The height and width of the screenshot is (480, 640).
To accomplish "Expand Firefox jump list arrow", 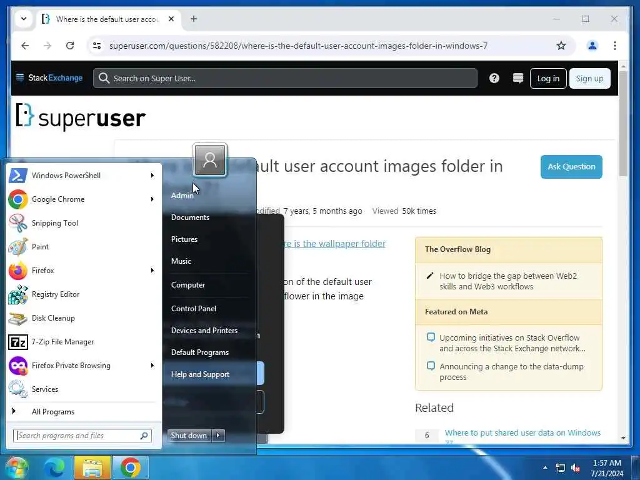I will click(x=152, y=270).
